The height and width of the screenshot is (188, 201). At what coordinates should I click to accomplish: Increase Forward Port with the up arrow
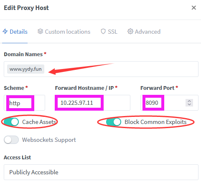coord(189,101)
